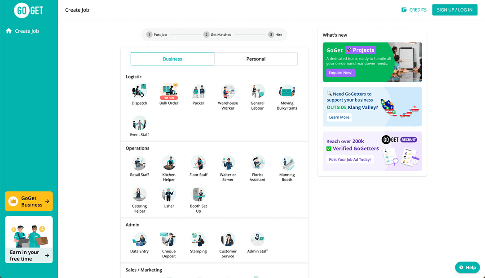Choose the Cheque Deposit icon
This screenshot has width=485, height=278.
point(169,240)
